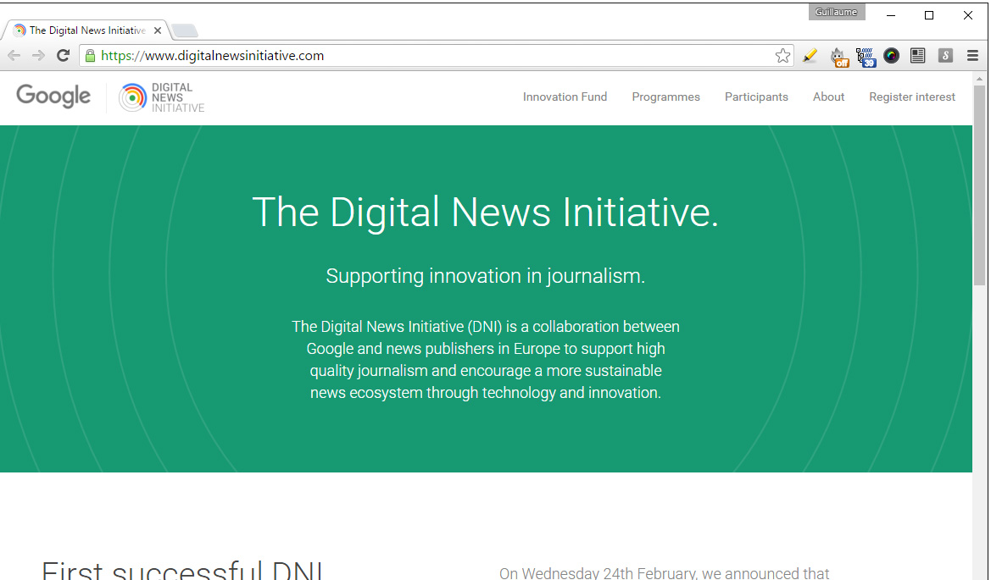Minimize the browser window
This screenshot has width=991, height=580.
point(890,15)
